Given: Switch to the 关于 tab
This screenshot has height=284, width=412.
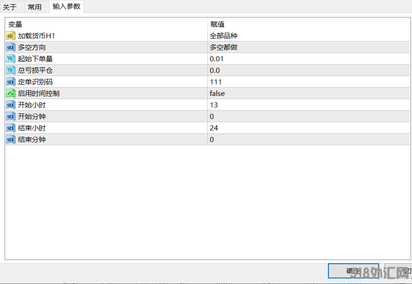Looking at the screenshot, I should point(10,7).
